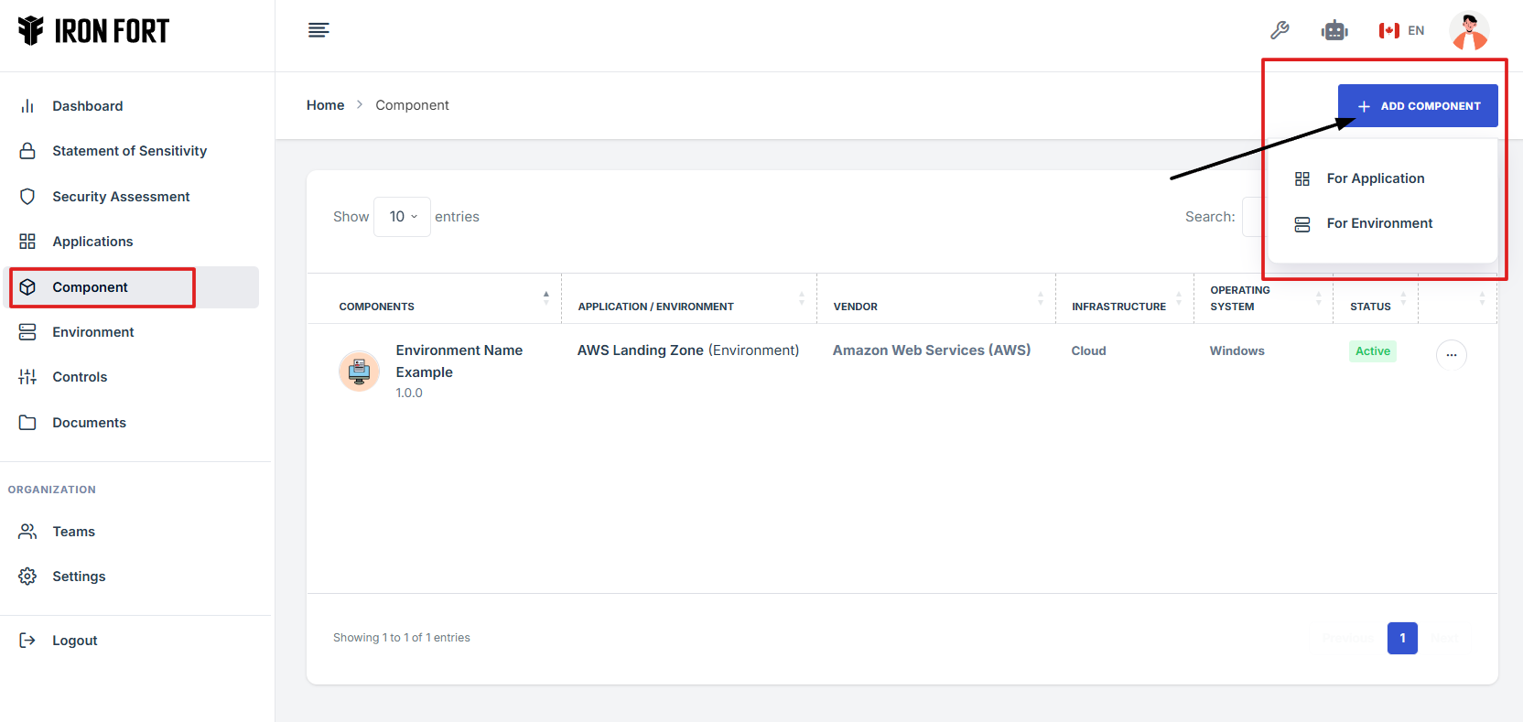
Task: Go to Security Assessment in sidebar
Action: tap(121, 197)
